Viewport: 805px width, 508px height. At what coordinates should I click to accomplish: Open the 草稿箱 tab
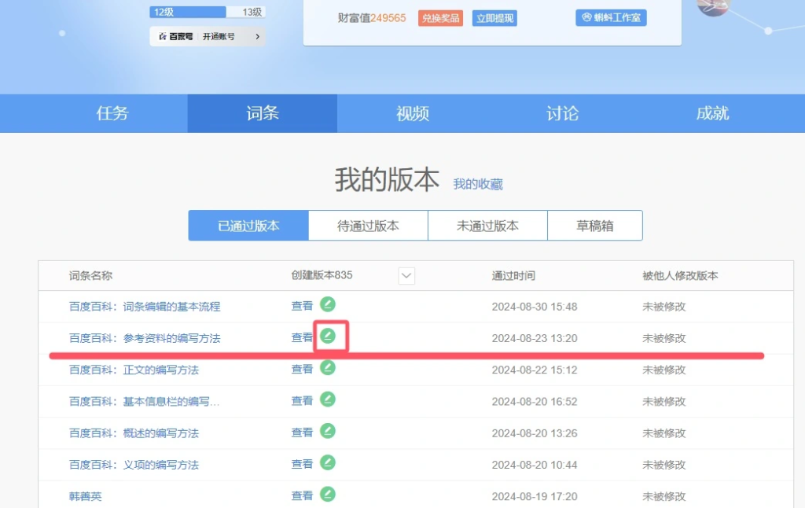tap(595, 226)
